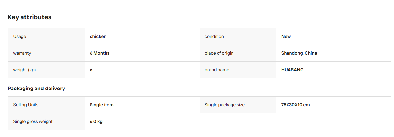The width and height of the screenshot is (394, 137).
Task: Select the condition label
Action: (x=214, y=36)
